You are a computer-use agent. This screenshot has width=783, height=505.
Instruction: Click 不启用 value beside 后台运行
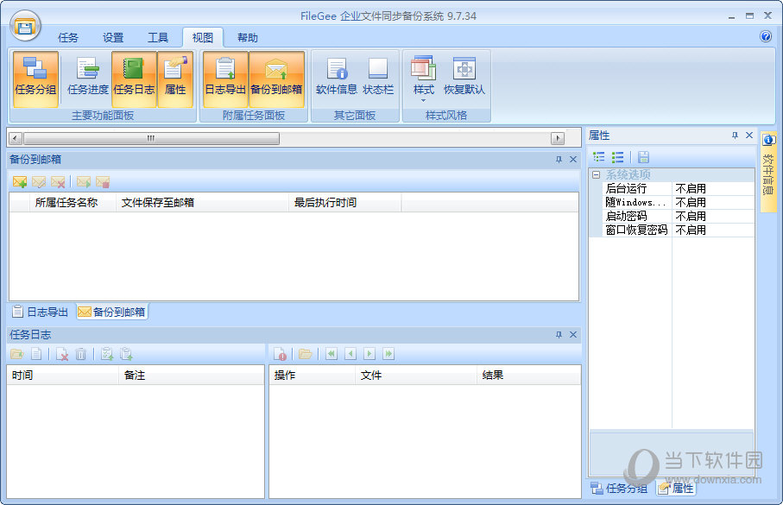pos(691,188)
